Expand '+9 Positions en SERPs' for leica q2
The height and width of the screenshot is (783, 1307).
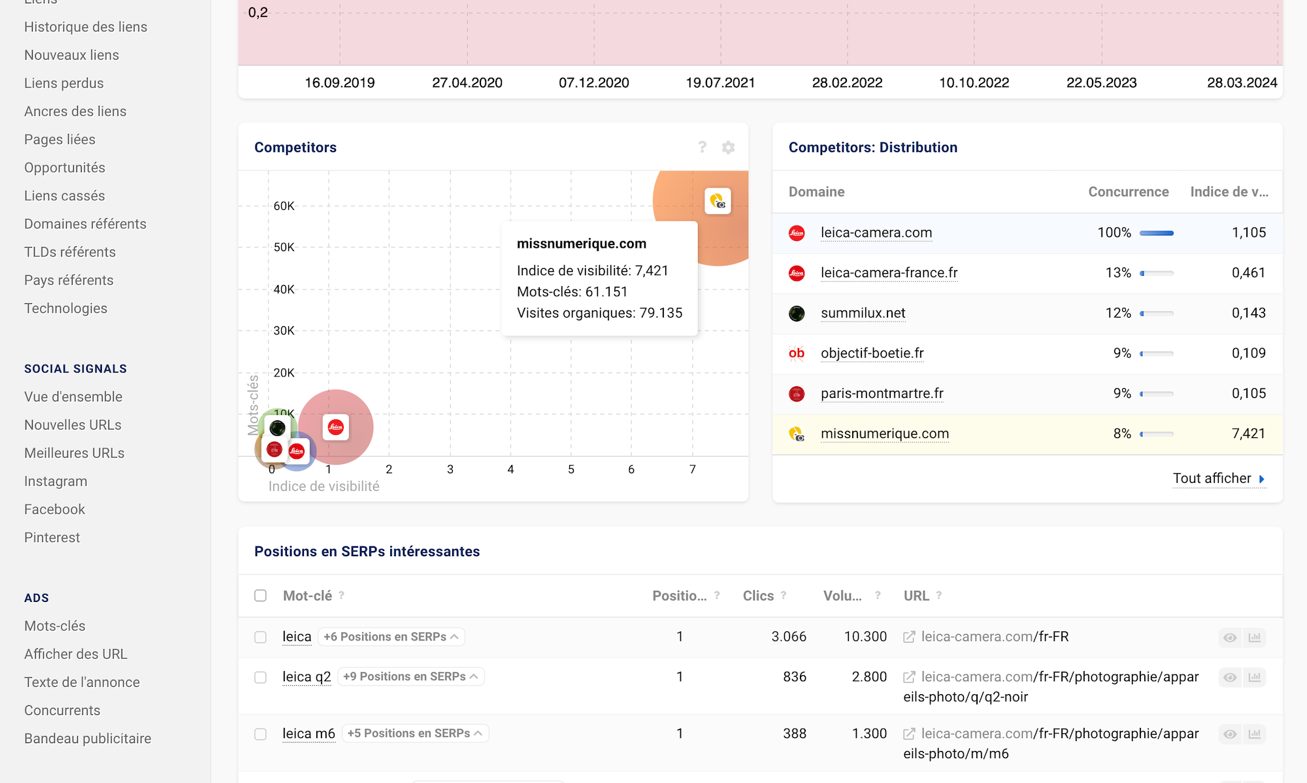[x=411, y=676]
